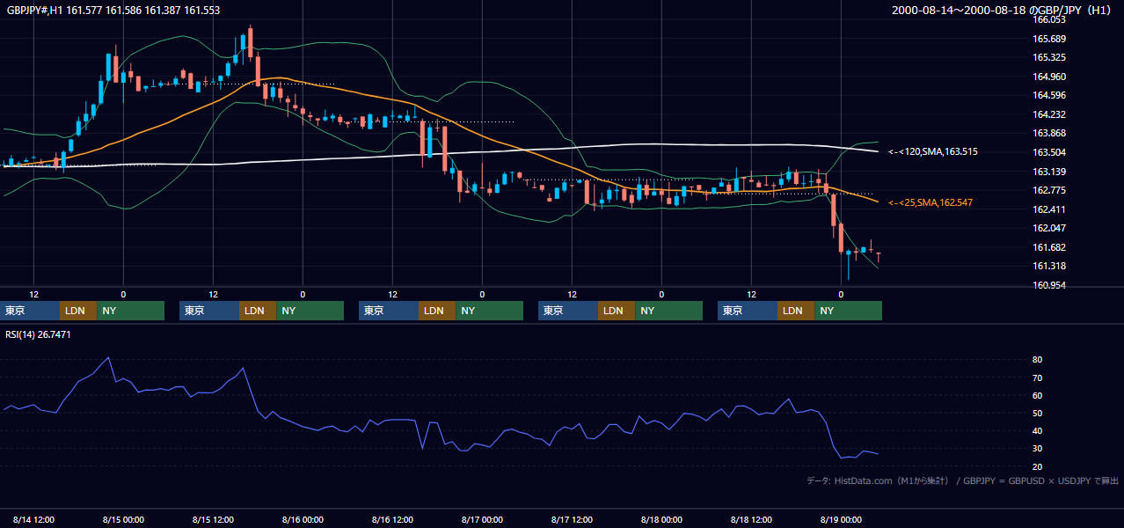
Task: Click price axis value 163.868
Action: click(x=1049, y=134)
